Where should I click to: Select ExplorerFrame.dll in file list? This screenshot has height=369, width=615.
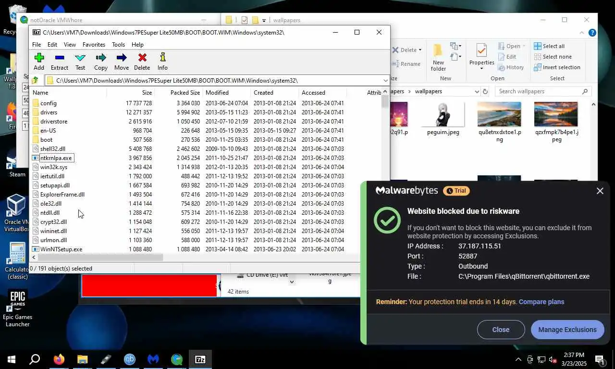pyautogui.click(x=62, y=194)
